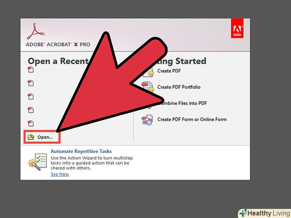Screen dimensions: 291x218
Task: Click the red Adobe logo badge
Action: [x=237, y=28]
